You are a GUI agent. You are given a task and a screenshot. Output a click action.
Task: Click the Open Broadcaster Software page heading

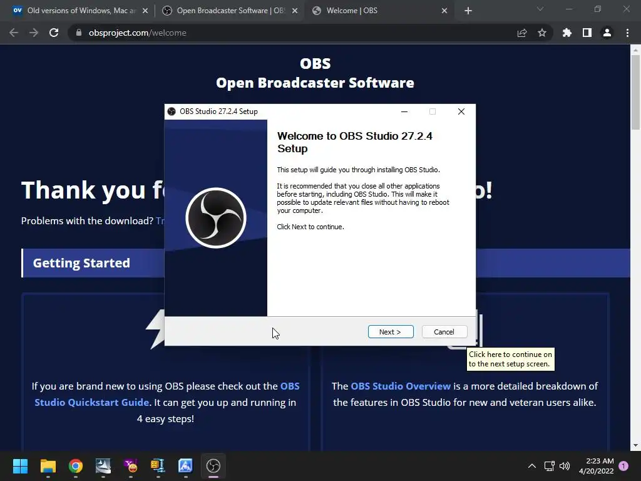click(x=315, y=83)
